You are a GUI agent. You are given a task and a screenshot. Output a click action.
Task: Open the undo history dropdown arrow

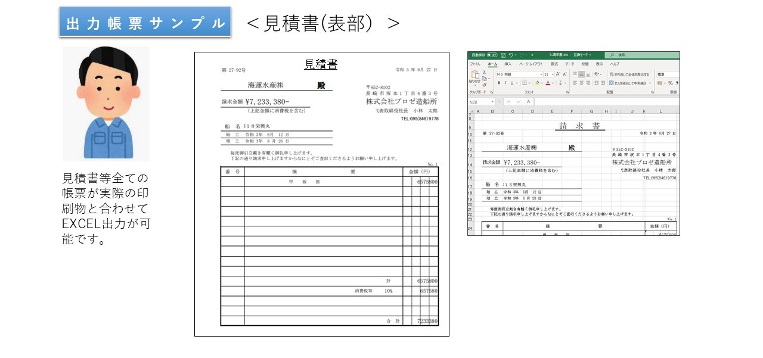[x=517, y=55]
